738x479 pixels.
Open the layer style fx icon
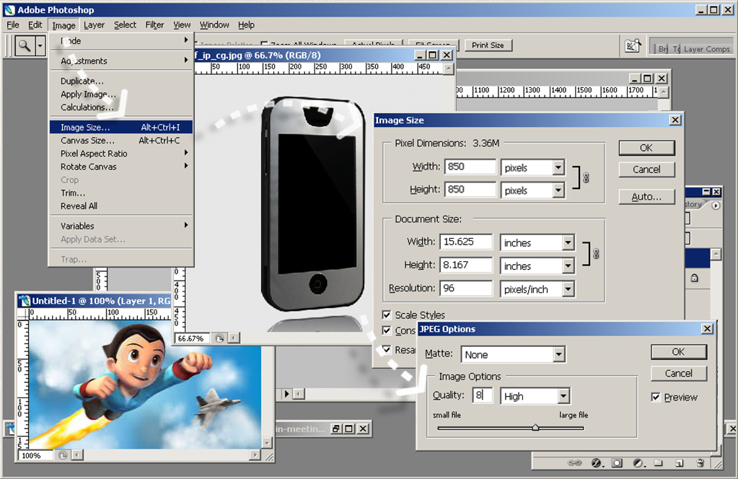tap(596, 463)
